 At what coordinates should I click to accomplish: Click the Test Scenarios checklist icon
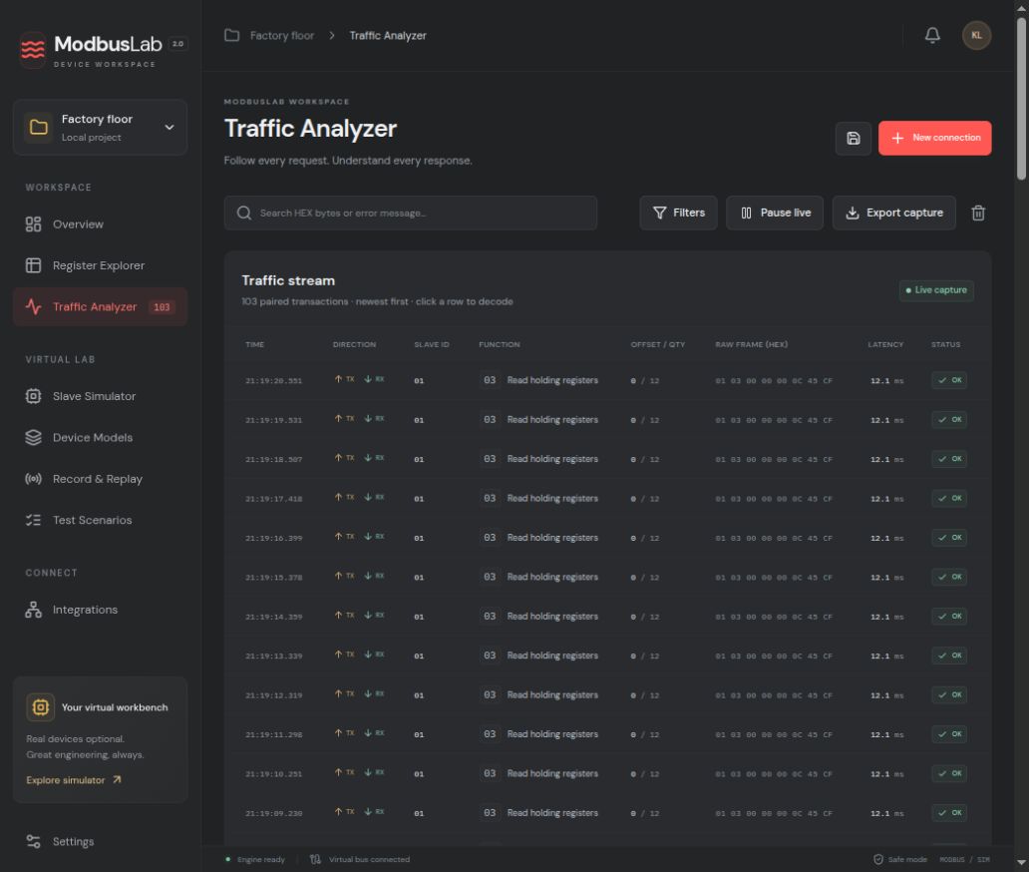coord(34,520)
